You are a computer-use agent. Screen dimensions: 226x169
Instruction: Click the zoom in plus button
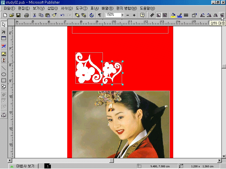click(x=134, y=15)
